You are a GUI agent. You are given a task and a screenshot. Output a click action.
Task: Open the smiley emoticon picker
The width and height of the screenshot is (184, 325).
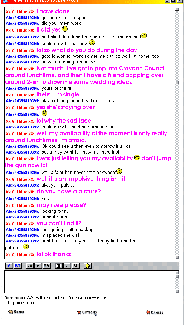(x=88, y=265)
